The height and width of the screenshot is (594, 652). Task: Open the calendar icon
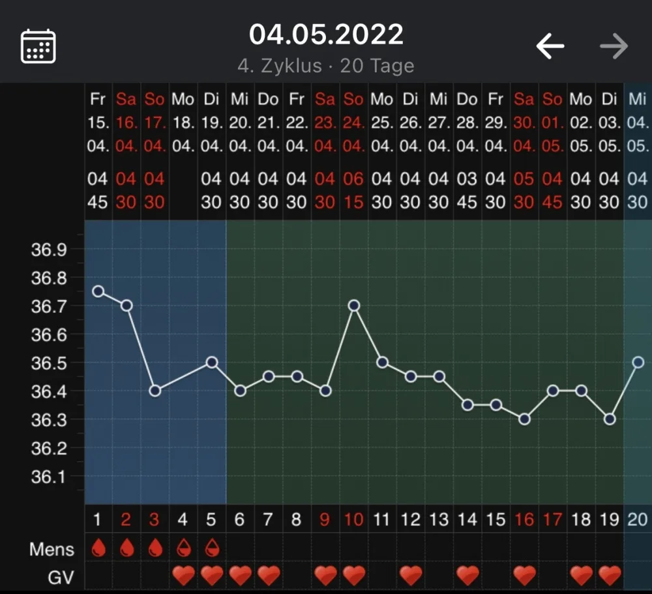tap(38, 46)
